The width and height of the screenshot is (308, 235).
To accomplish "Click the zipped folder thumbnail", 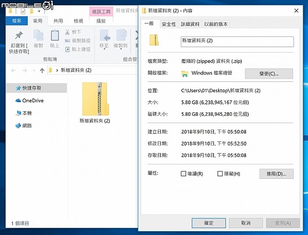I will click(95, 98).
